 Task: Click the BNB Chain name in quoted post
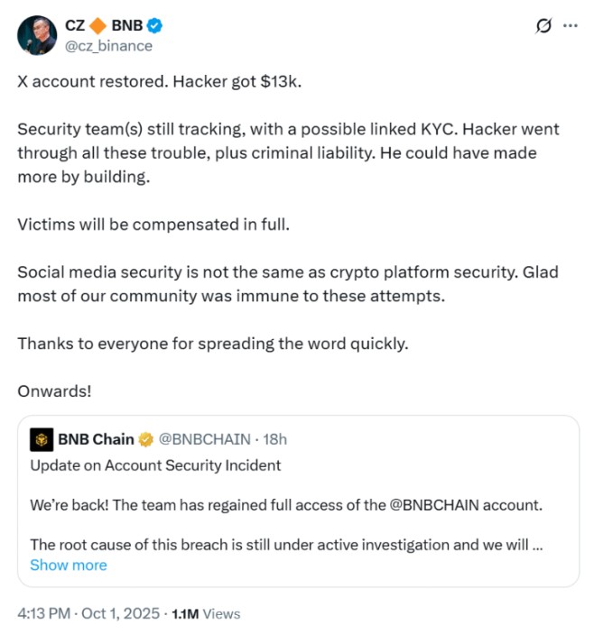pyautogui.click(x=97, y=439)
